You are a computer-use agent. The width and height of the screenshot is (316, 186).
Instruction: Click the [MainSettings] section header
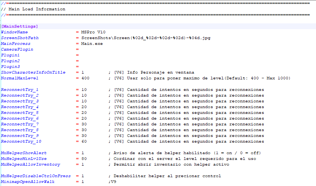click(x=20, y=26)
